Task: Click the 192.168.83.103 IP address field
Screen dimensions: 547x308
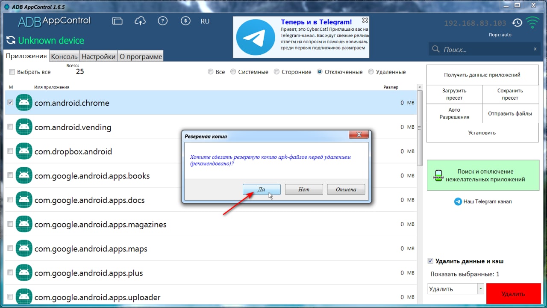Action: 475,23
